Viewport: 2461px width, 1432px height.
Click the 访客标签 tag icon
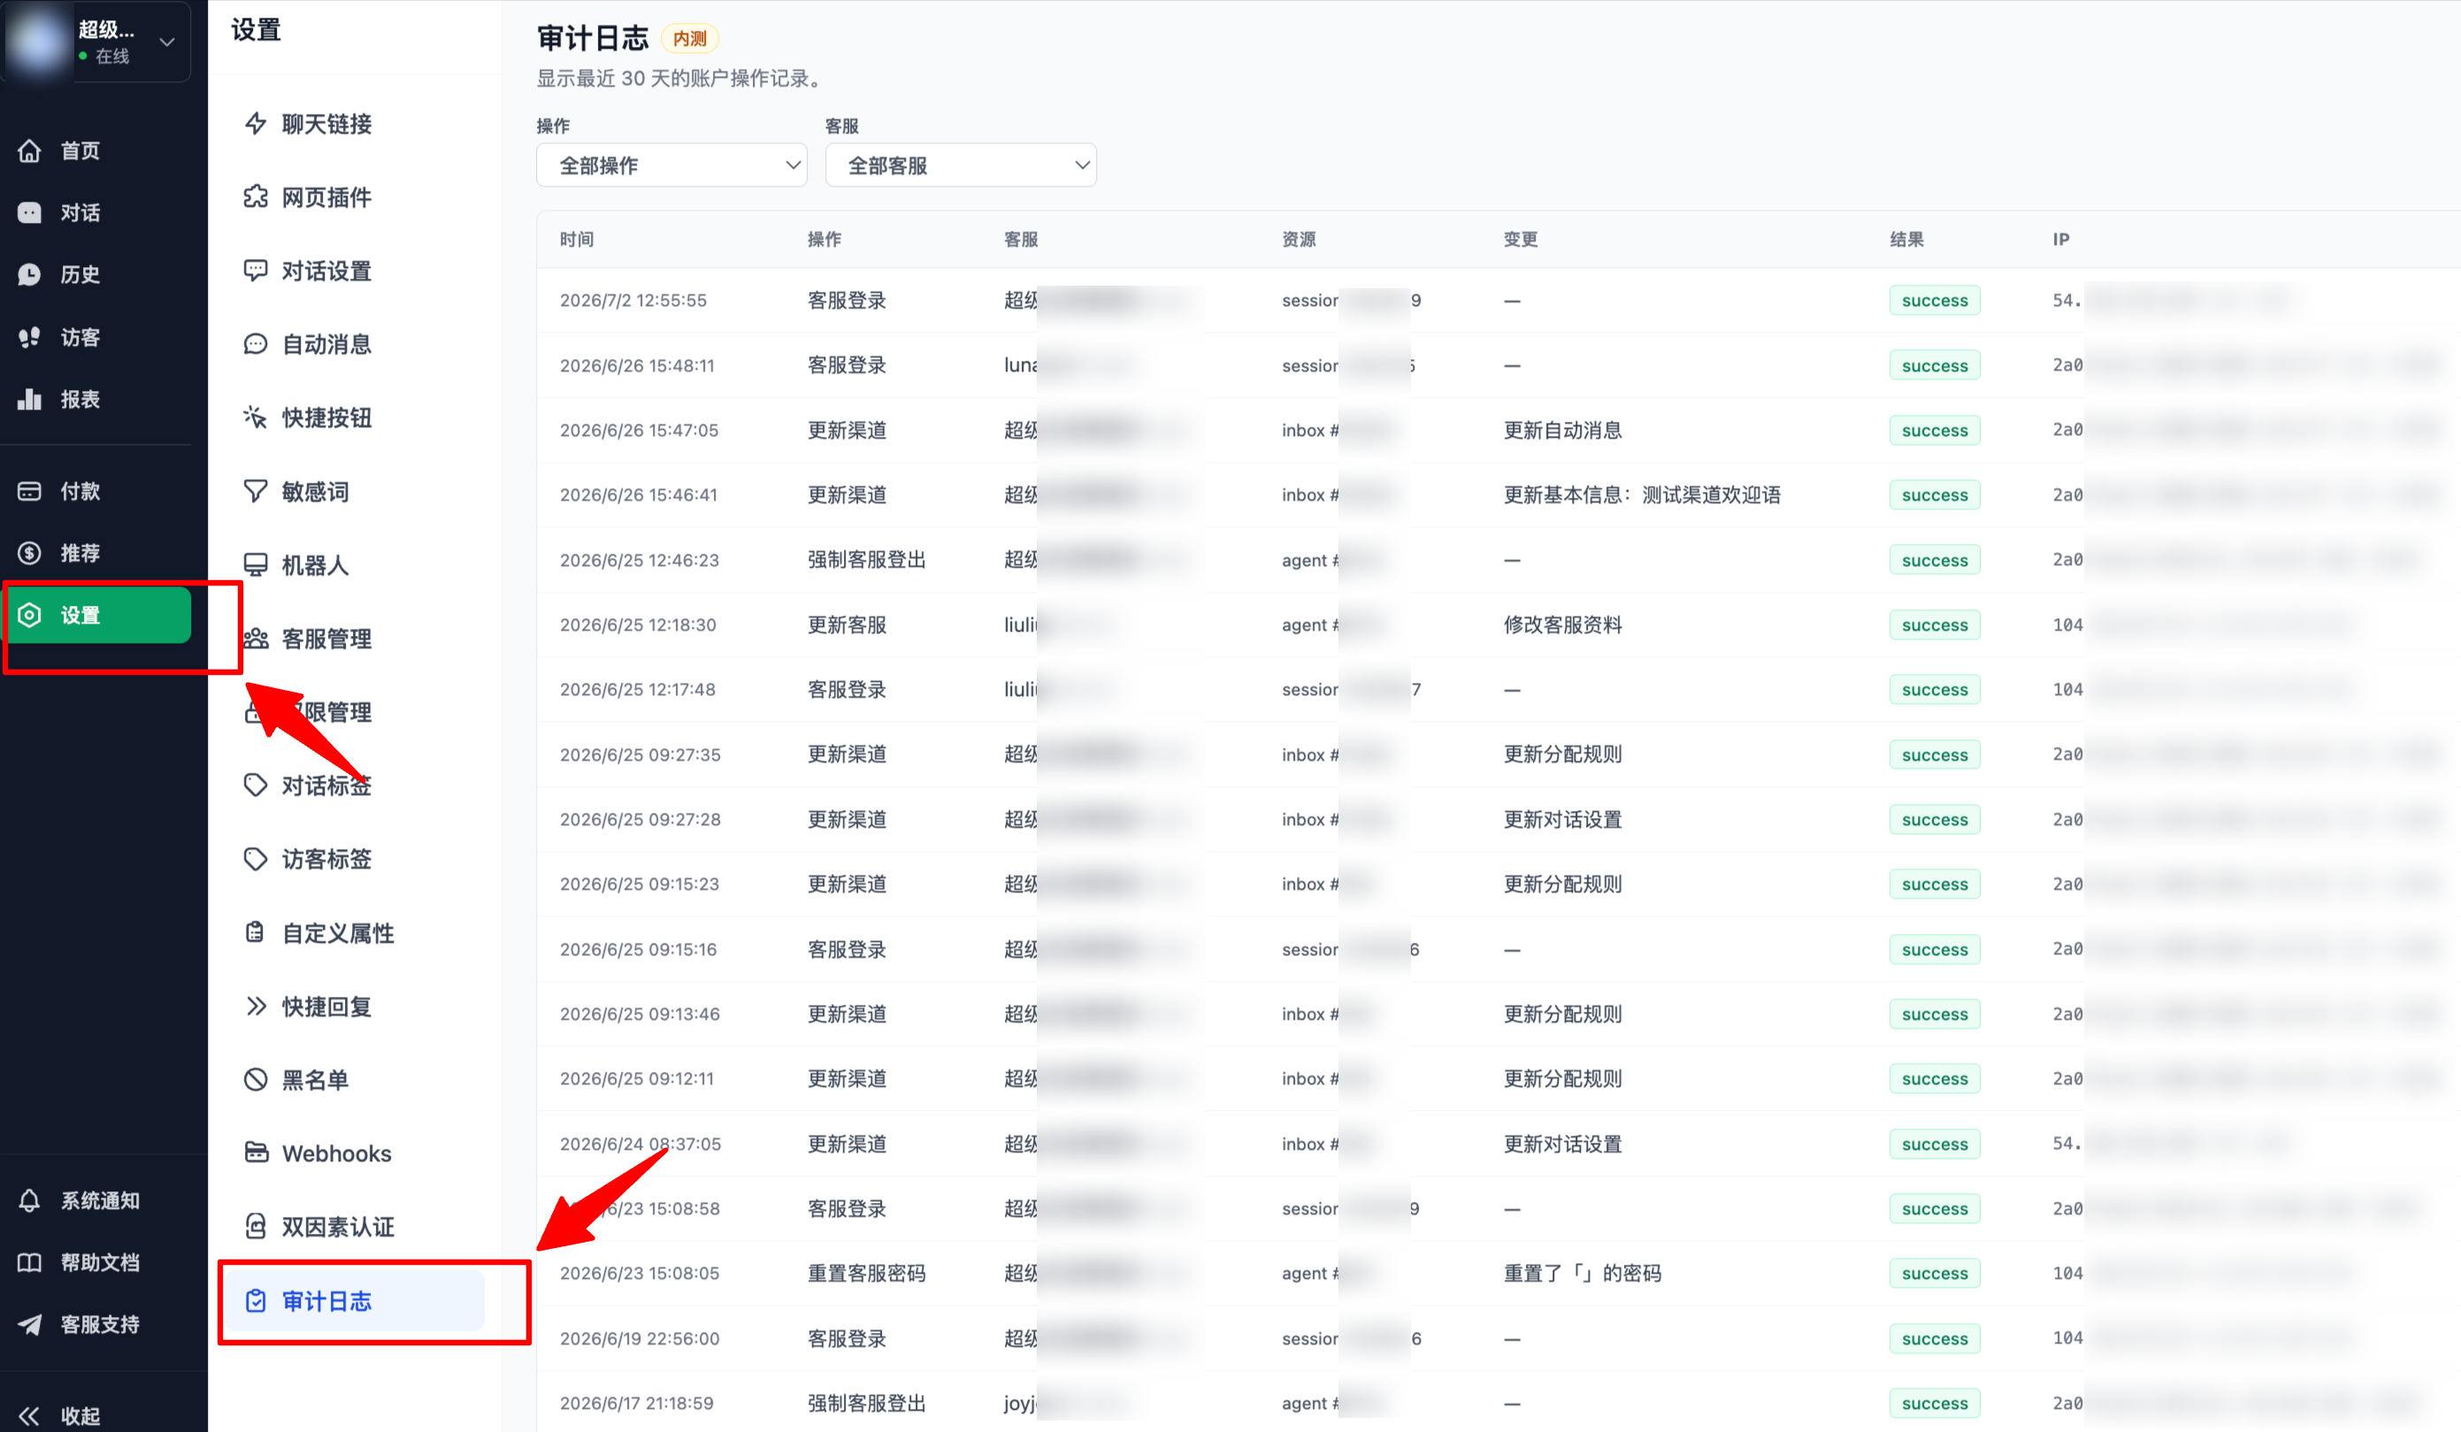tap(256, 859)
